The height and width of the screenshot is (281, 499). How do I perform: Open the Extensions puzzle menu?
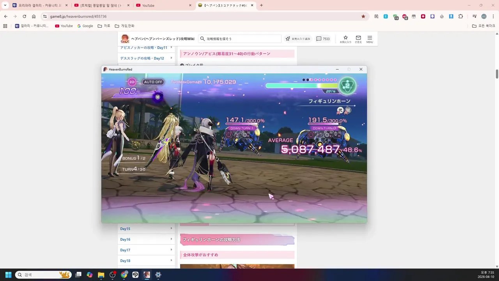[x=461, y=16]
